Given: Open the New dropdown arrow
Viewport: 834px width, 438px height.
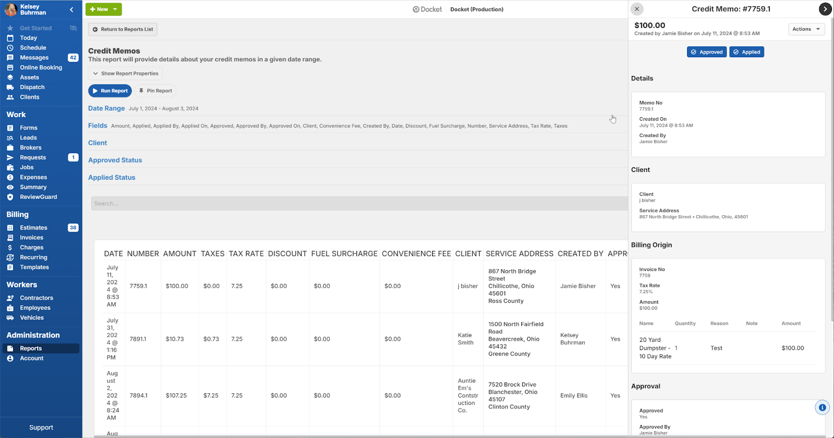Looking at the screenshot, I should coord(115,9).
